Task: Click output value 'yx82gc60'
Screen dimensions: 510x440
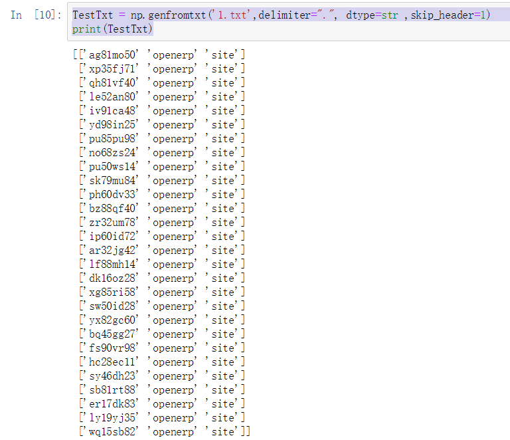Action: coord(112,320)
